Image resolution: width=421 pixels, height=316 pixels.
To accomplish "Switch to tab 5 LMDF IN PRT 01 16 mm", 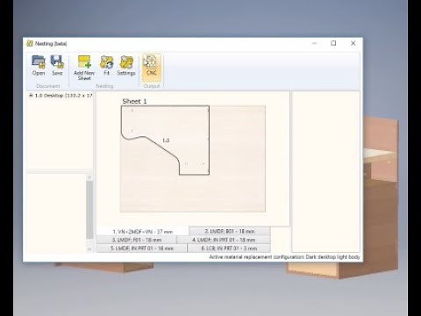I will [x=142, y=248].
